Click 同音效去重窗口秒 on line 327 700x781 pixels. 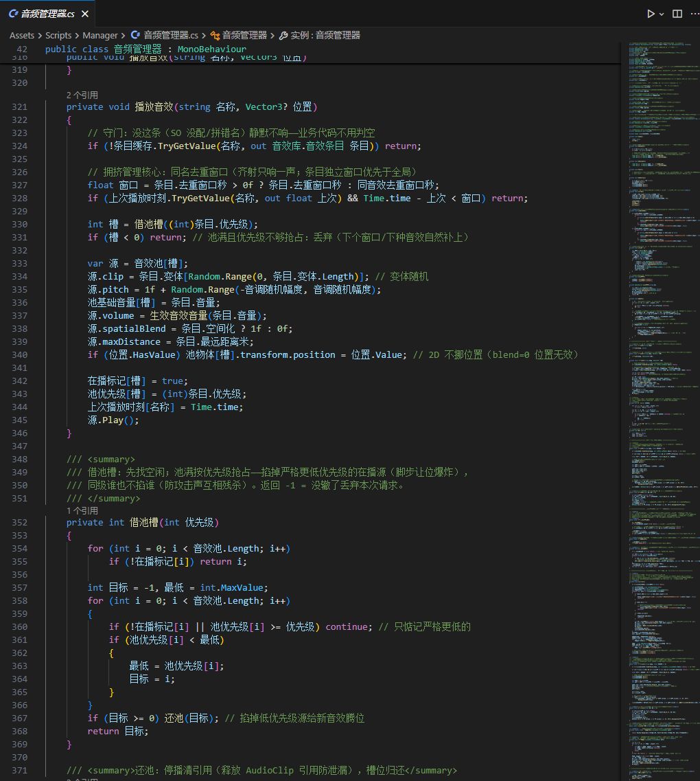pos(395,185)
